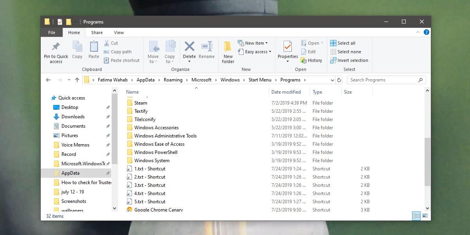Click the Open button in ribbon
This screenshot has width=470, height=235.
[312, 43]
